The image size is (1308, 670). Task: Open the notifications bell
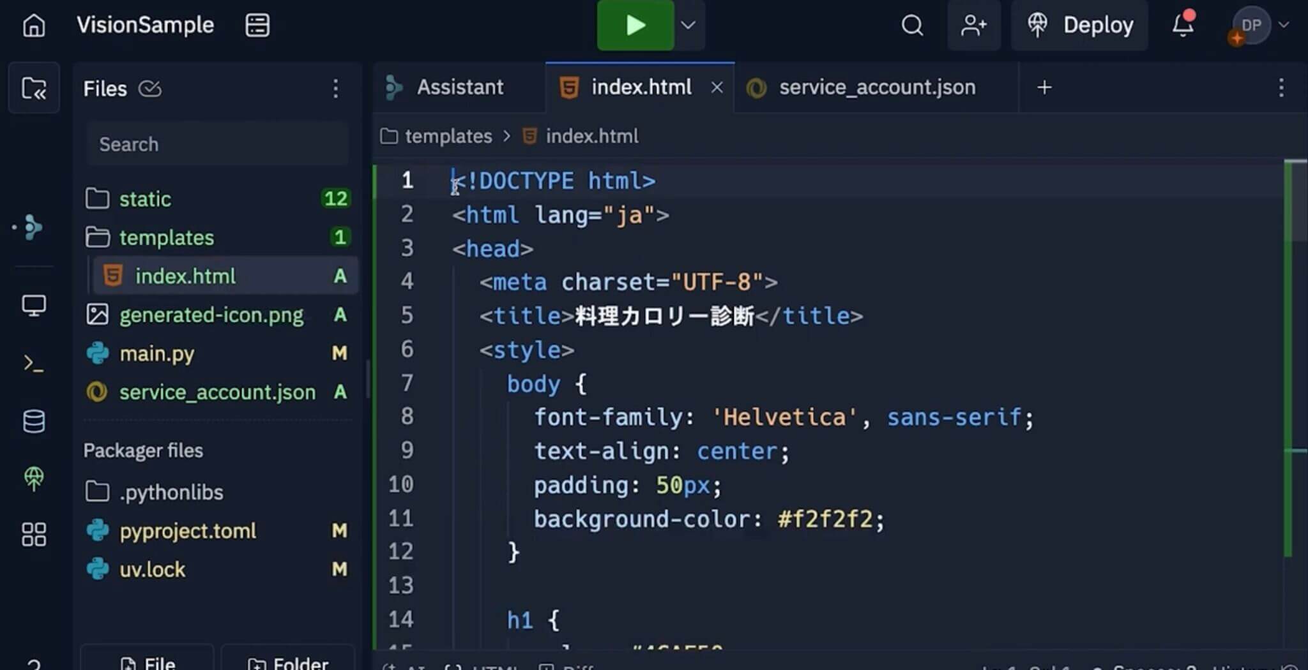click(x=1182, y=26)
